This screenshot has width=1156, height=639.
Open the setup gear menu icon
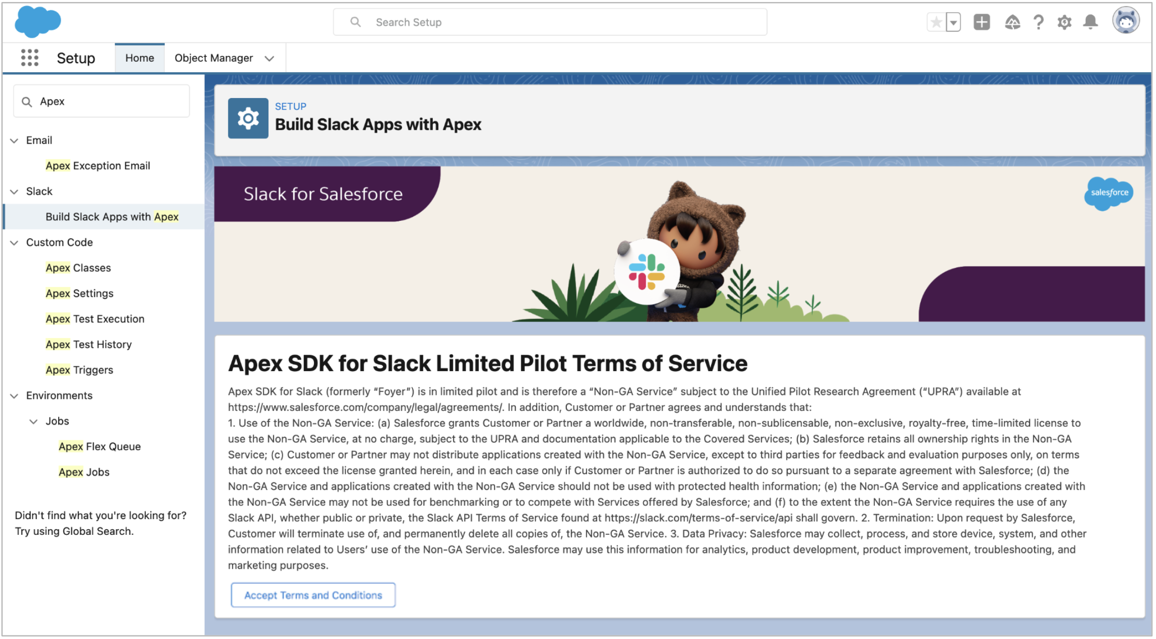[x=1064, y=22]
